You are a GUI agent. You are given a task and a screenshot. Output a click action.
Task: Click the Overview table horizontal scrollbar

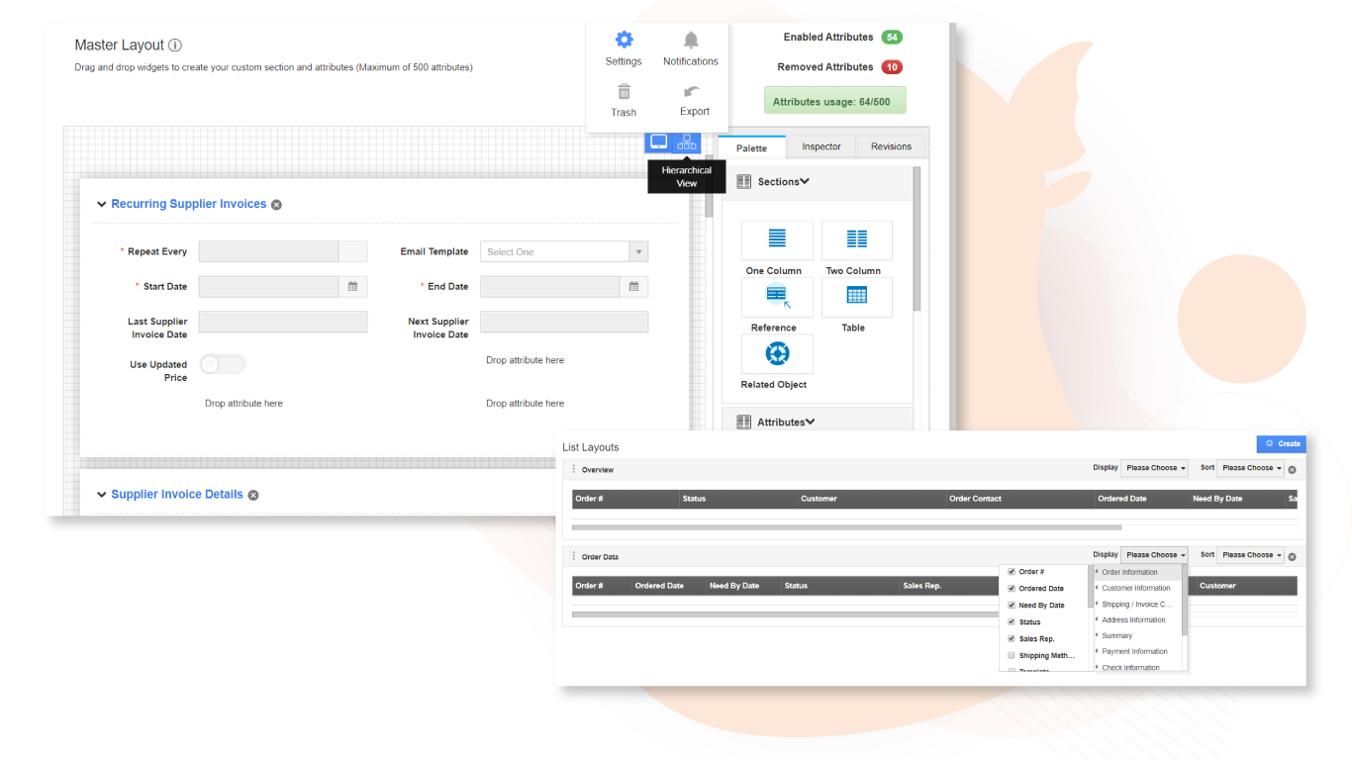[847, 527]
